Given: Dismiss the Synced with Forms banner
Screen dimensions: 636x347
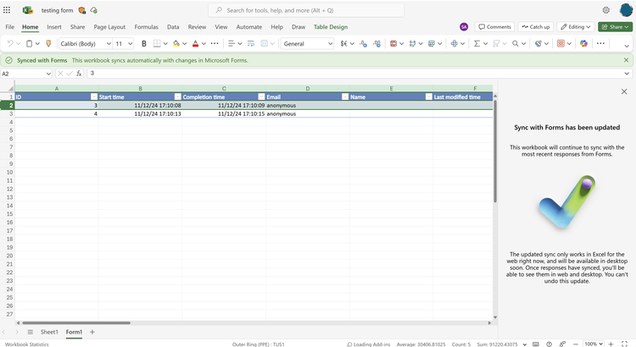Looking at the screenshot, I should 627,60.
